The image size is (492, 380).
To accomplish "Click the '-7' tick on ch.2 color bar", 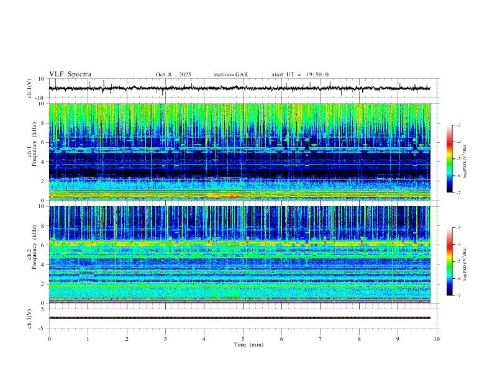I will 458,296.
